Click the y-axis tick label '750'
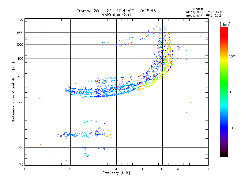 20,19
